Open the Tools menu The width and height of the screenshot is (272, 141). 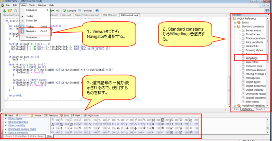[32, 5]
